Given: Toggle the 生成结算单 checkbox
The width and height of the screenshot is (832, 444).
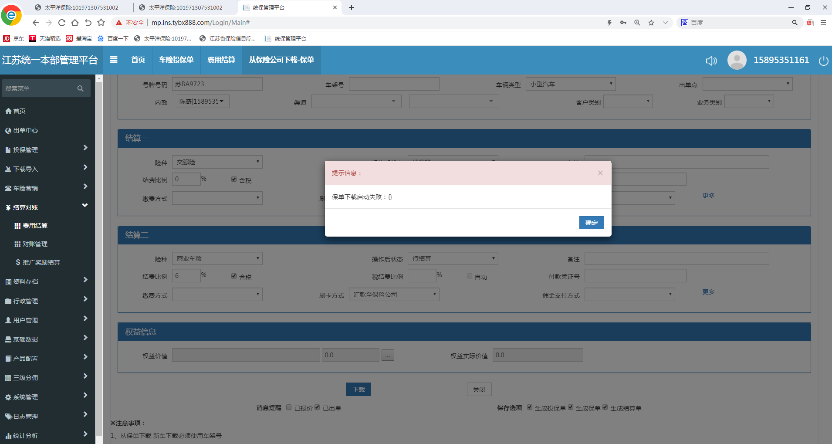Looking at the screenshot, I should pos(605,407).
